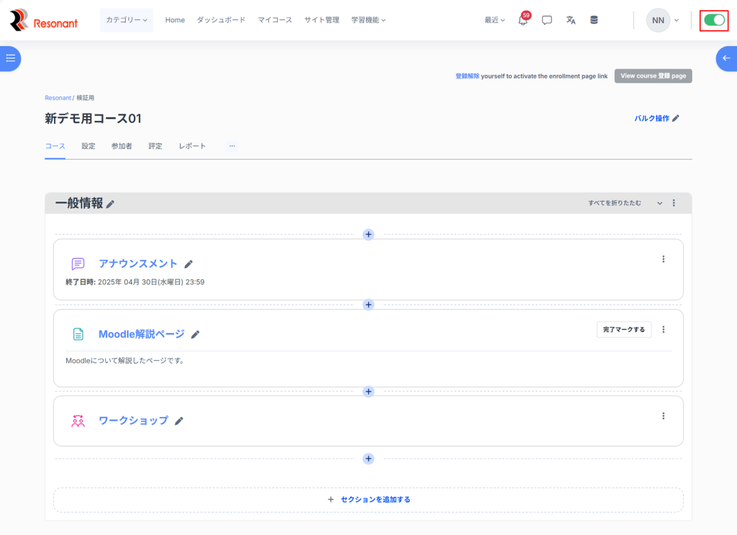Open the messaging chat bubble icon
This screenshot has height=535, width=737.
click(x=547, y=20)
